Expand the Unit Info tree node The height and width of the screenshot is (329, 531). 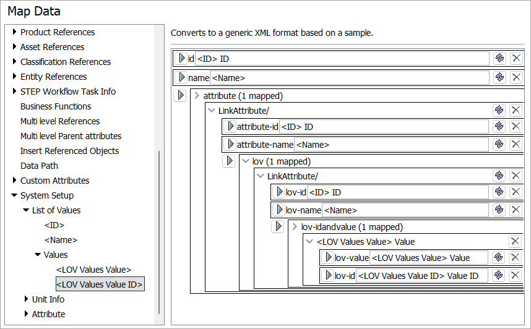tap(26, 299)
